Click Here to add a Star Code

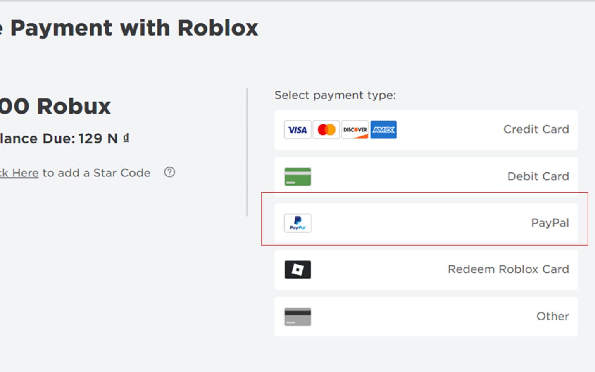tap(19, 173)
